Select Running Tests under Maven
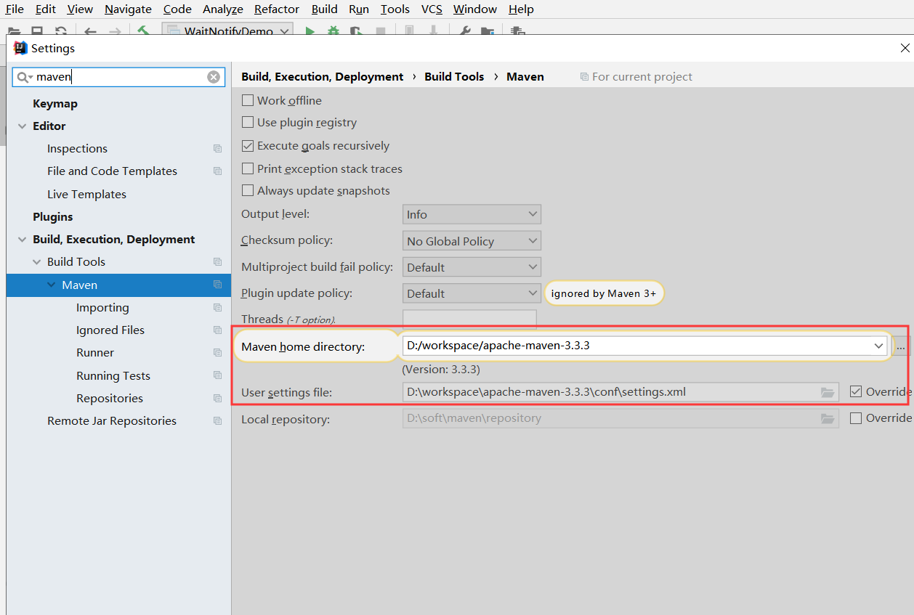 113,376
